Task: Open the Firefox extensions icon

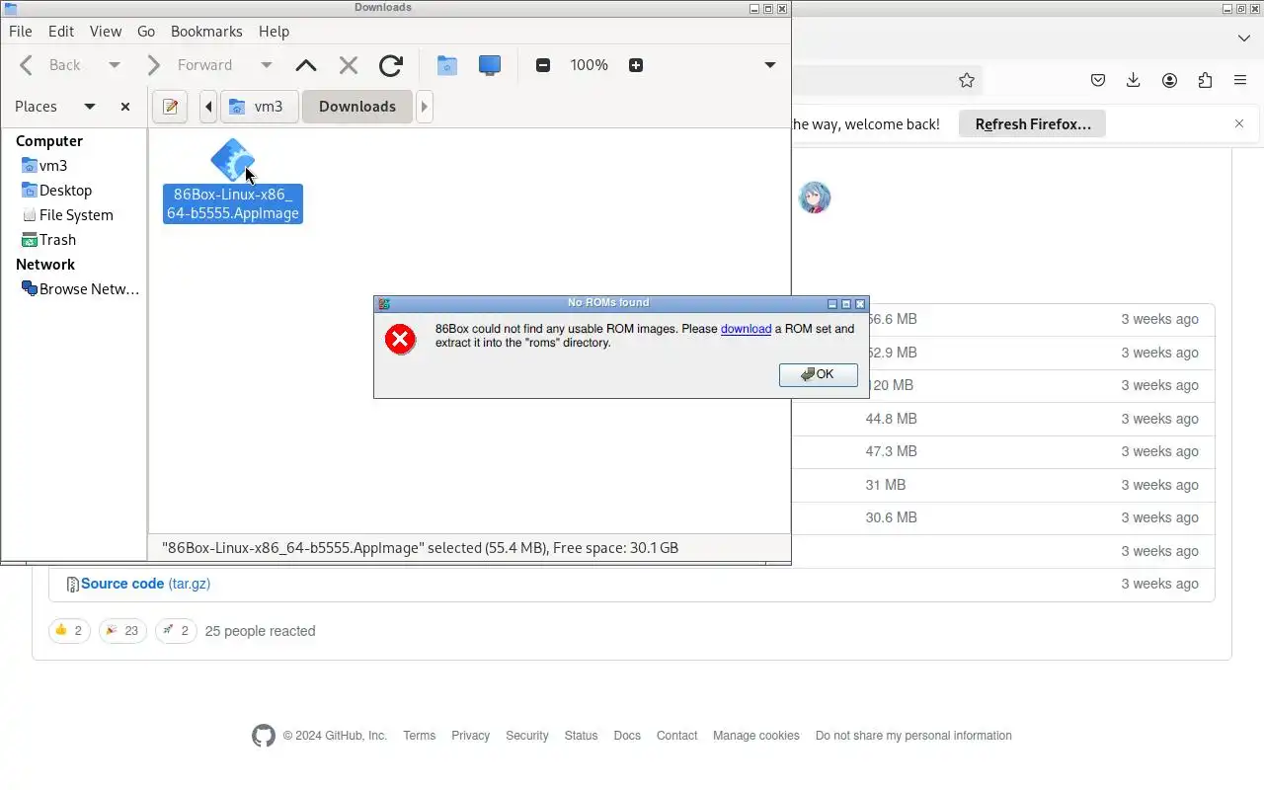Action: [1205, 80]
